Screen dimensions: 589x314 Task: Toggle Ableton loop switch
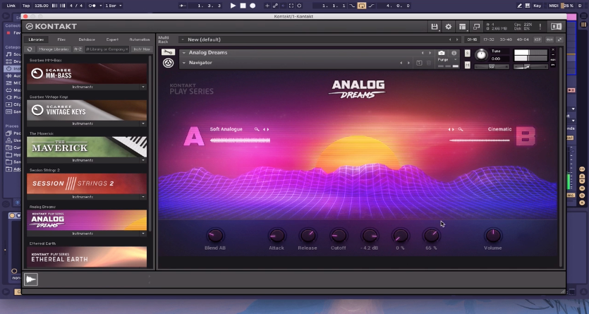click(x=361, y=6)
